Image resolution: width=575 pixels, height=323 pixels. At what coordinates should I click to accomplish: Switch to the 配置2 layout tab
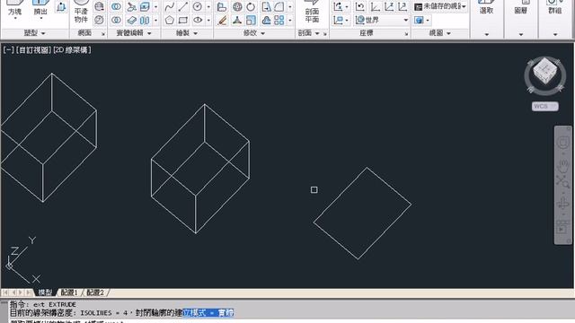click(x=95, y=292)
